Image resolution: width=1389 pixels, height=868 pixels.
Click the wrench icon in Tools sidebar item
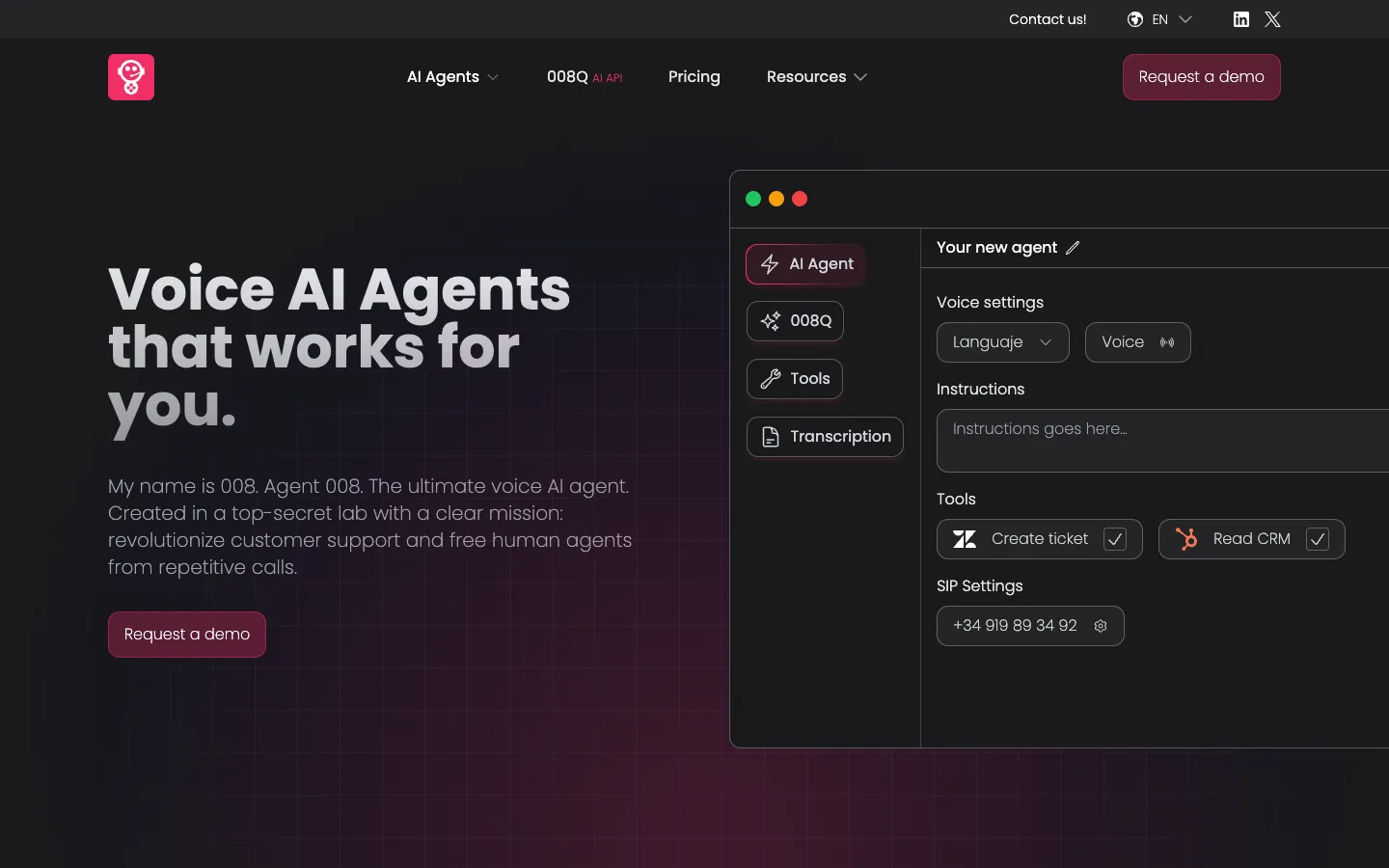[x=771, y=379]
